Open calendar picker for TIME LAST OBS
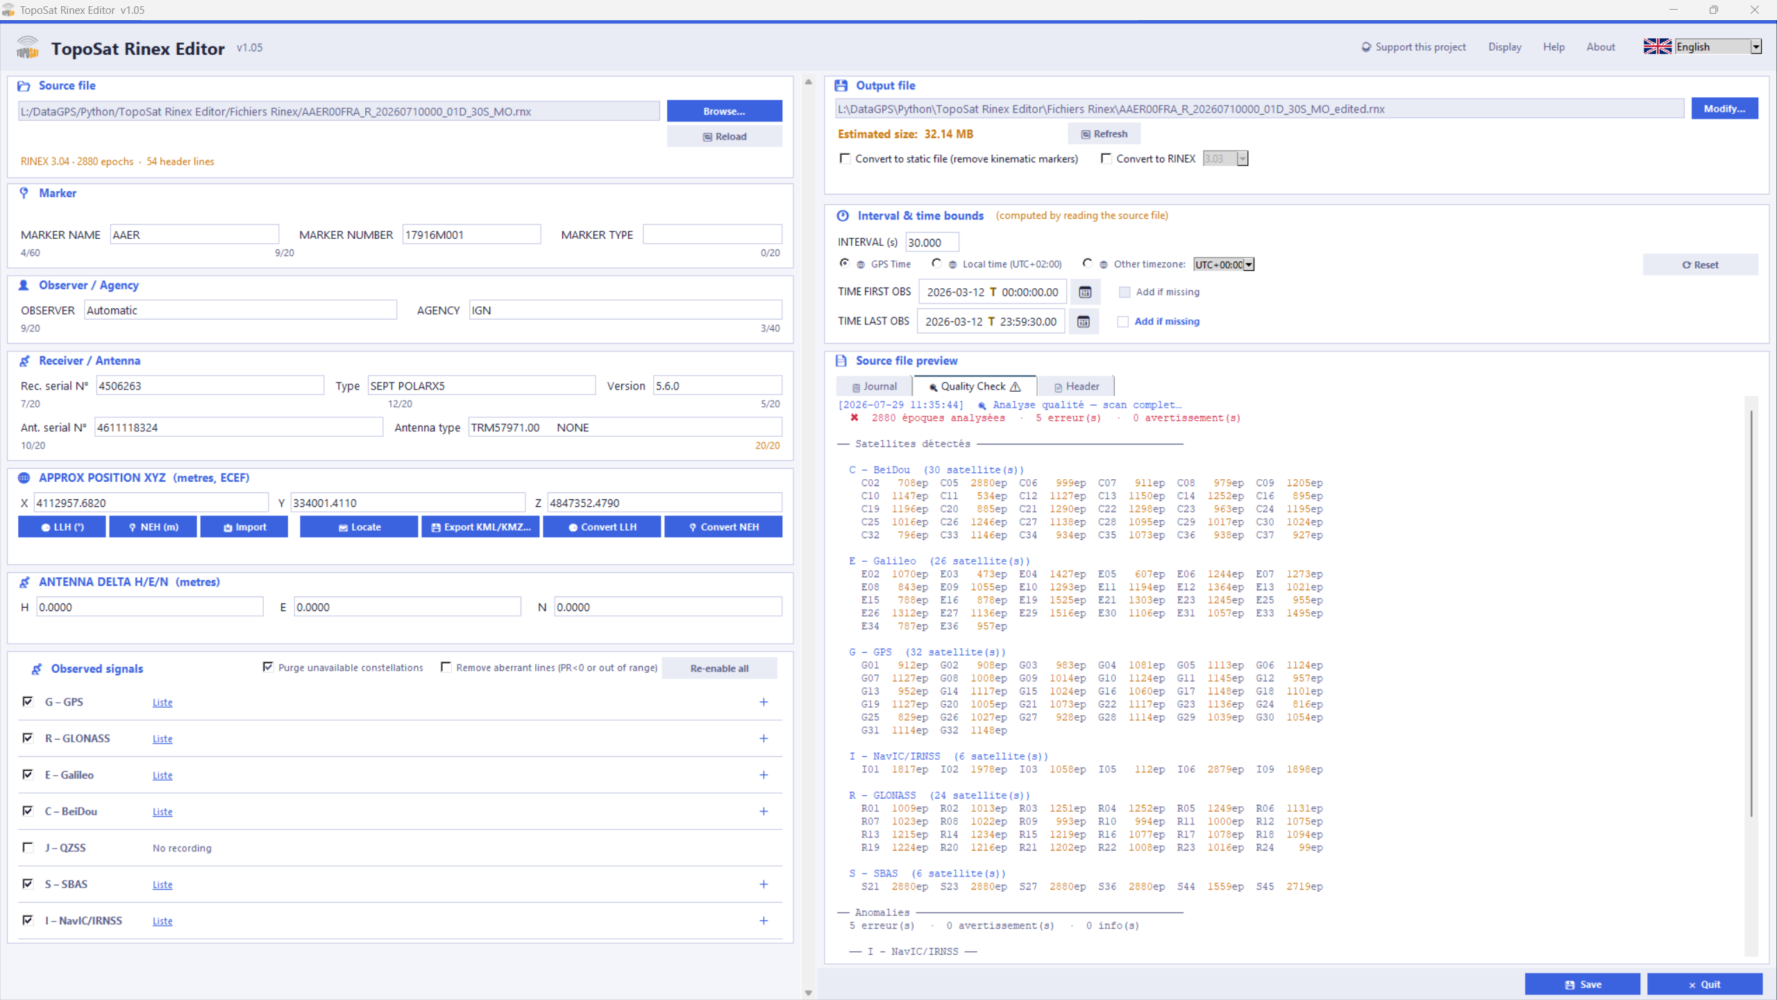Image resolution: width=1777 pixels, height=1000 pixels. [1084, 322]
